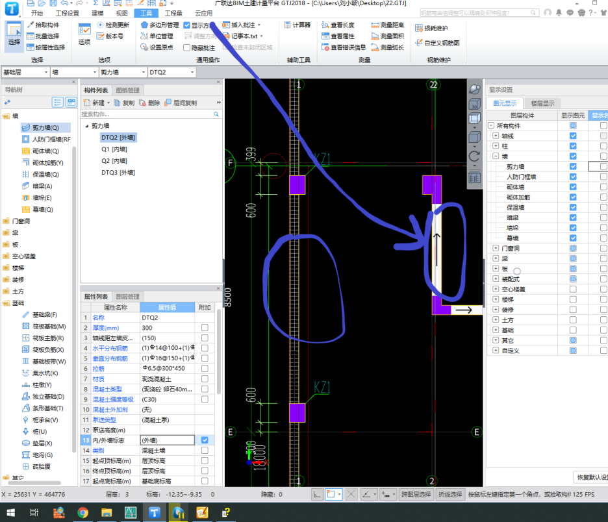Image resolution: width=608 pixels, height=522 pixels.
Task: Click the Windows Start button
Action: point(11,513)
